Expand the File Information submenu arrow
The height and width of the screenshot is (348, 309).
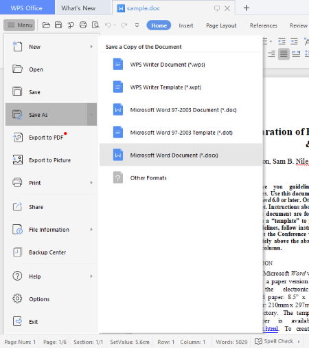point(91,230)
